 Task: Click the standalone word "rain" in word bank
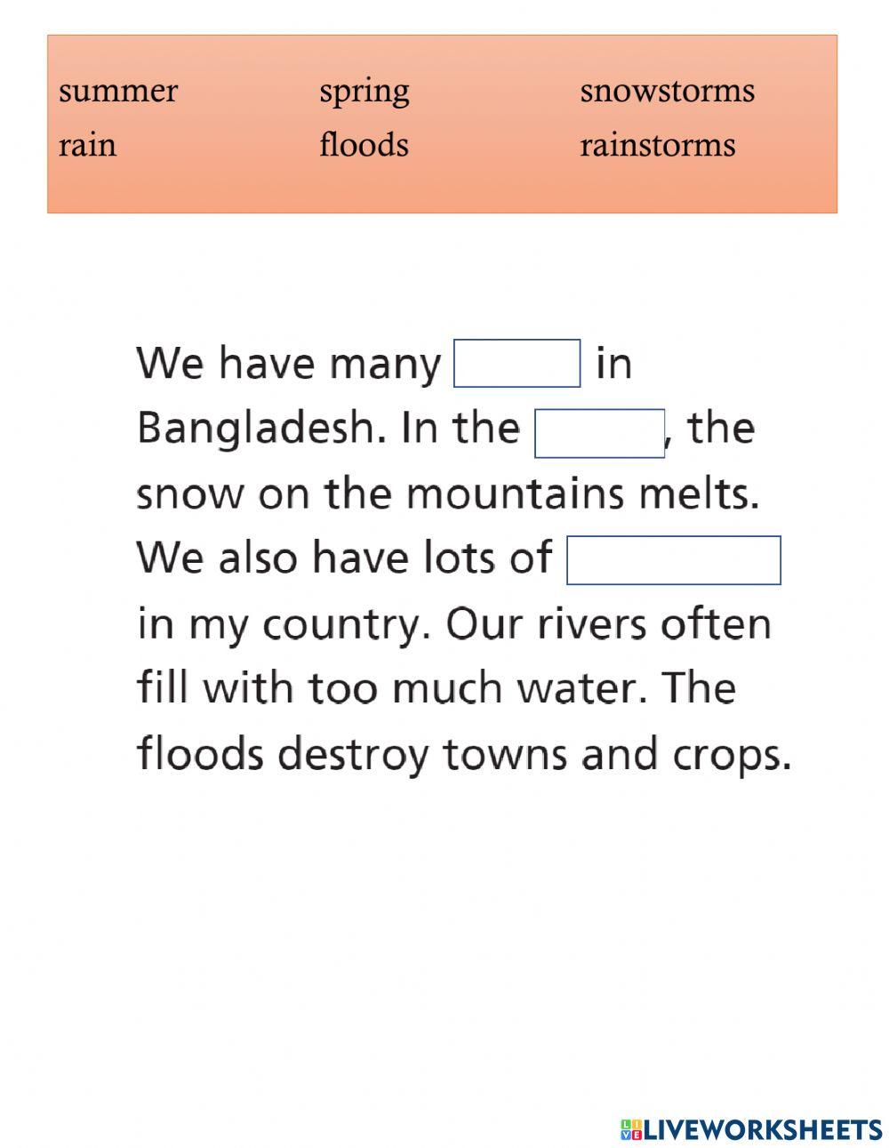coord(87,145)
